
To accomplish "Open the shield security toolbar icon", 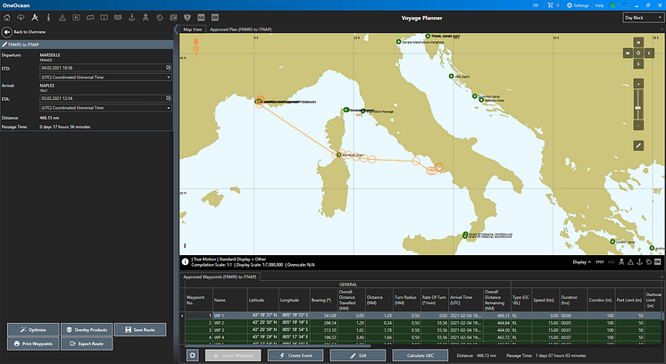I will [x=187, y=17].
